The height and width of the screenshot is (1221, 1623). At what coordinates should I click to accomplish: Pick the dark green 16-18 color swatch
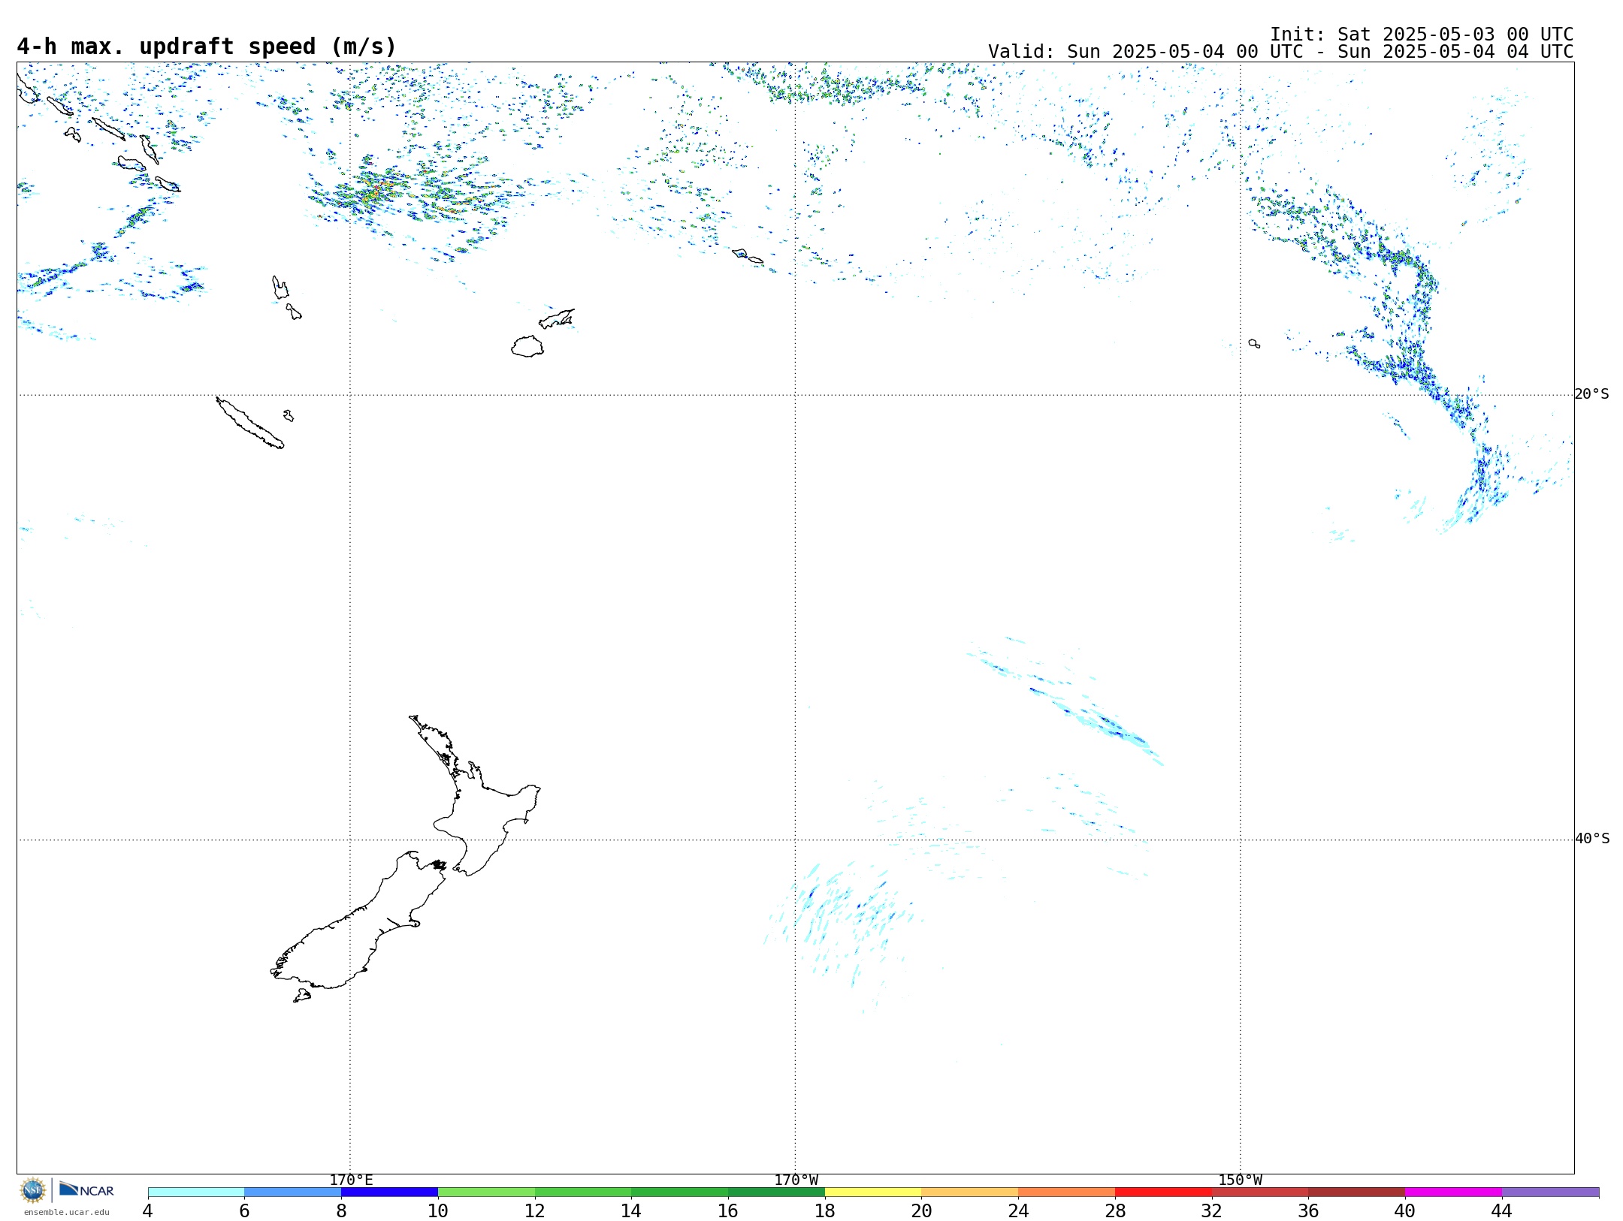pyautogui.click(x=776, y=1192)
